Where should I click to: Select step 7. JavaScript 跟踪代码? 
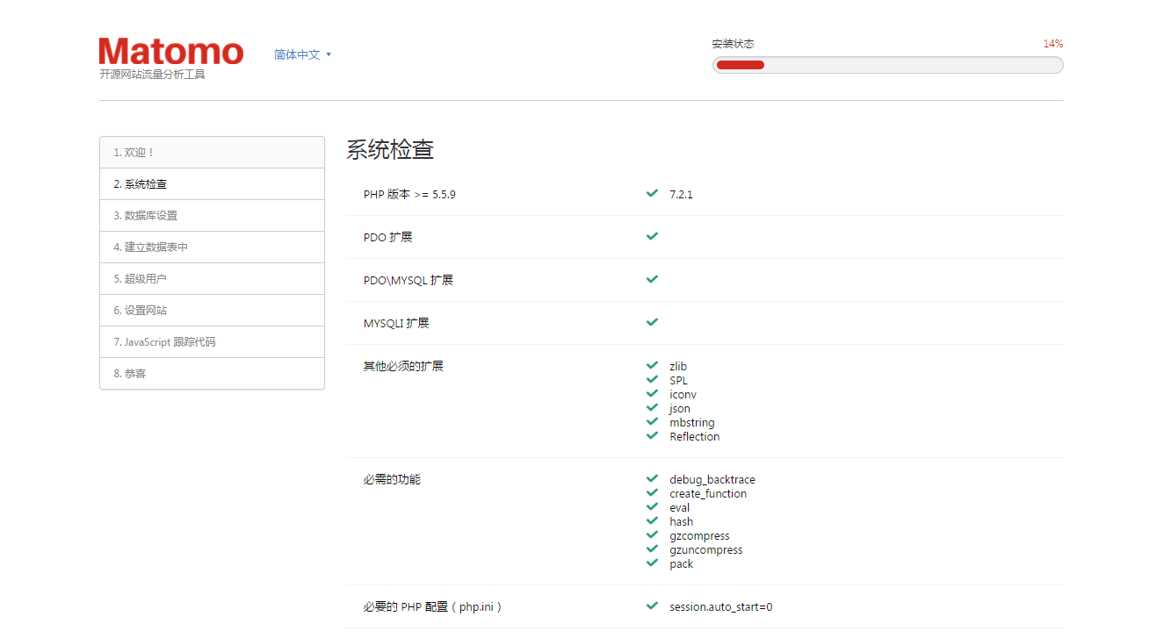point(212,342)
